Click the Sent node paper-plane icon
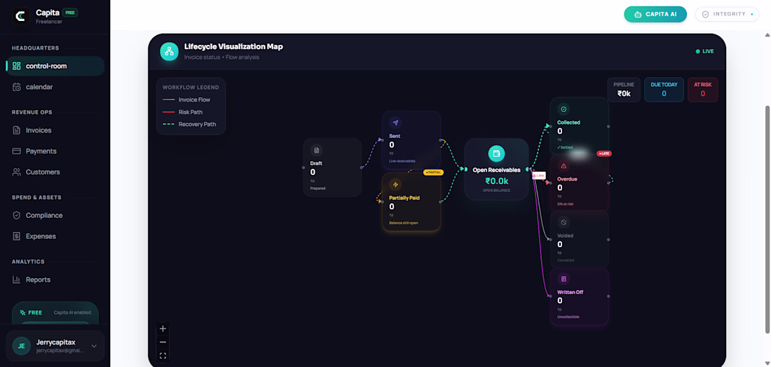 tap(395, 123)
